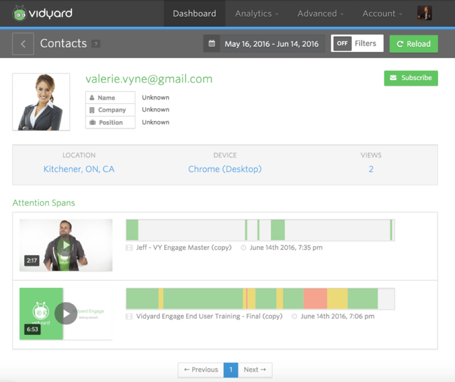Click the Subscribe button
This screenshot has height=382, width=455.
click(x=411, y=78)
